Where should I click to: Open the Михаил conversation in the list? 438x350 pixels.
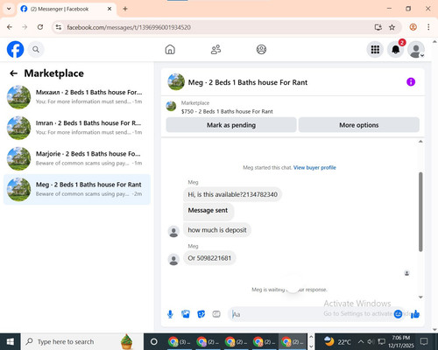click(77, 97)
